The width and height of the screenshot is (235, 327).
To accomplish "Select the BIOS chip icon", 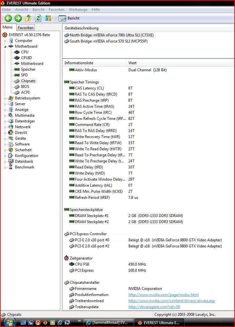I will click(17, 87).
